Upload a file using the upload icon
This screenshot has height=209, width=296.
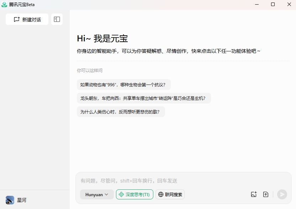pos(266,194)
